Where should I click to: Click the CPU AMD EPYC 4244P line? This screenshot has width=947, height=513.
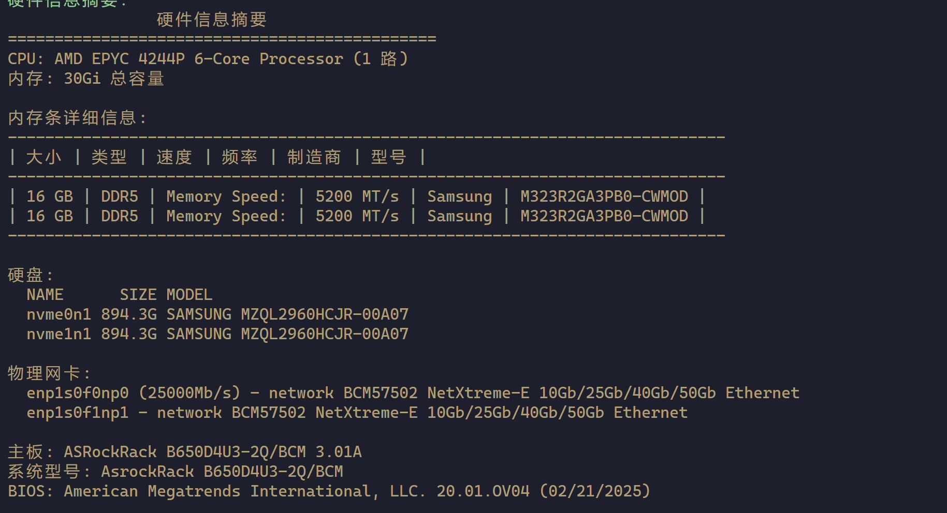pyautogui.click(x=208, y=59)
